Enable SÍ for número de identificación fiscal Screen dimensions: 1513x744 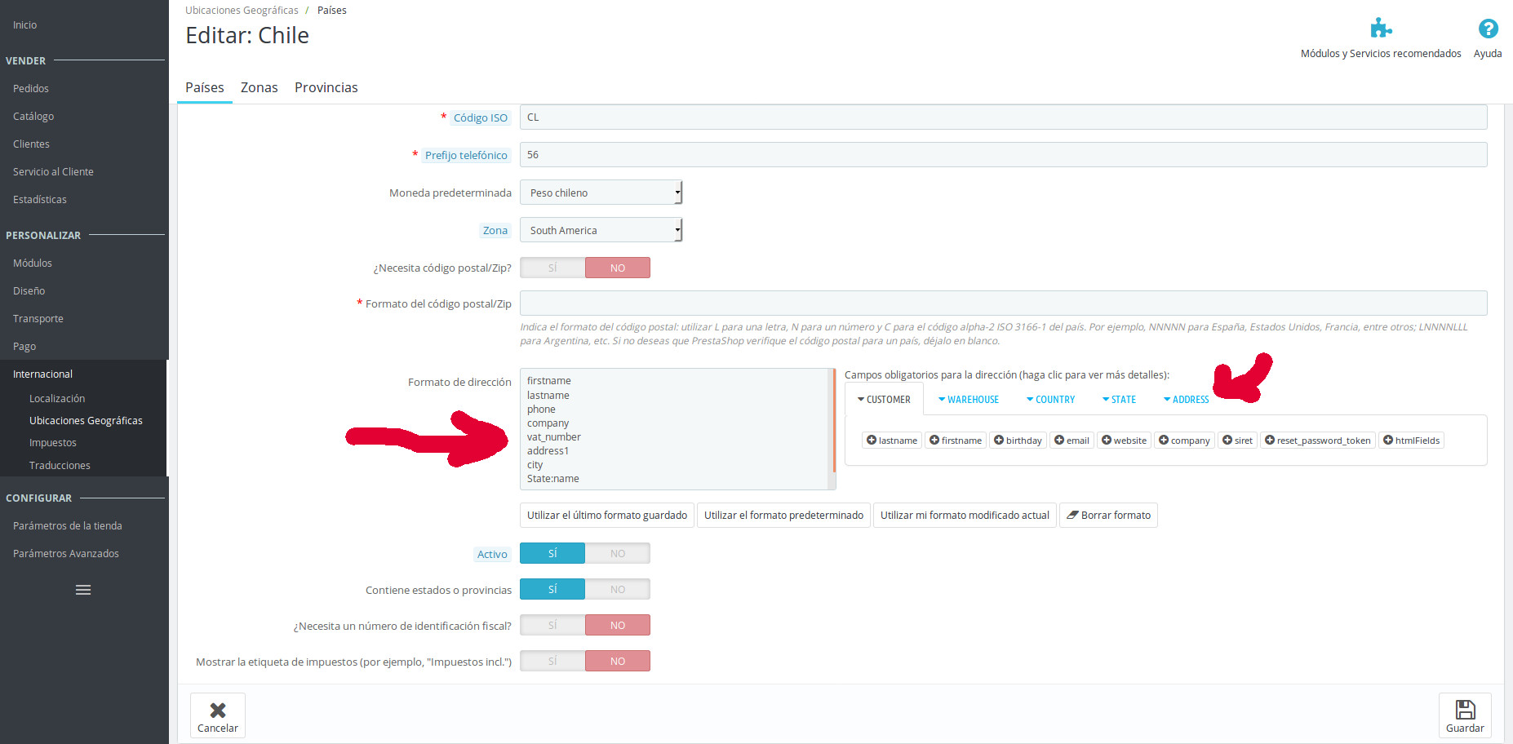[552, 625]
